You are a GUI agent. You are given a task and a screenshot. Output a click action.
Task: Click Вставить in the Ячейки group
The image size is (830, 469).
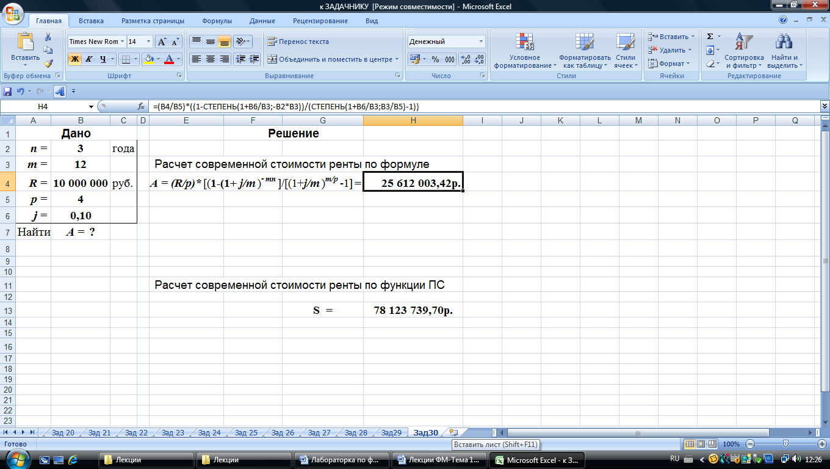click(671, 37)
